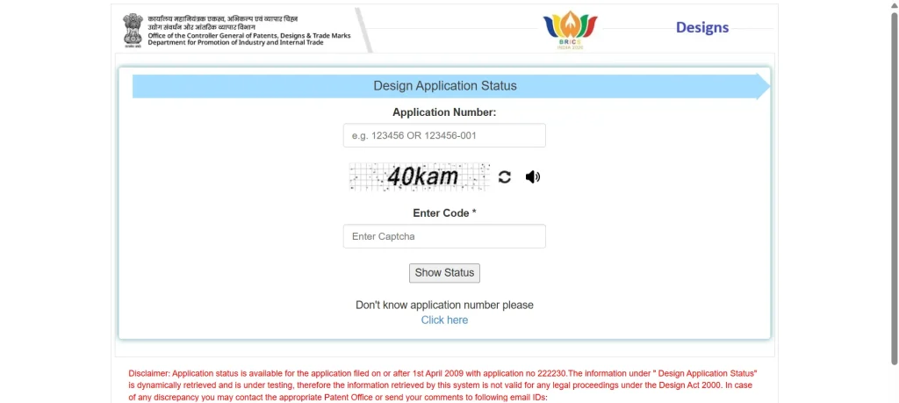Click the Department for Promotion of Industry text

(x=235, y=42)
